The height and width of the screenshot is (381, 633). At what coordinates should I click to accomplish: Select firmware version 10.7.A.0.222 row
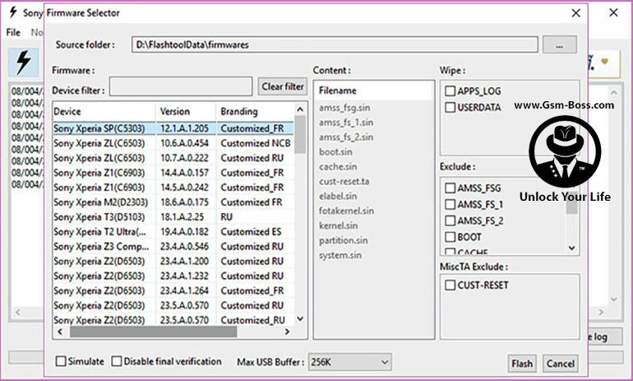pos(173,158)
